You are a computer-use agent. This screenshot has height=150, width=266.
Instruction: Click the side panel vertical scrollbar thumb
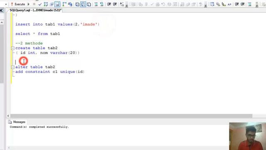coord(2,54)
